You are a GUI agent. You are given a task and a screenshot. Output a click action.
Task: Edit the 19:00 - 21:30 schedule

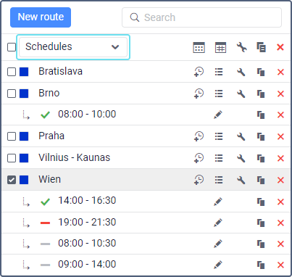pos(218,223)
